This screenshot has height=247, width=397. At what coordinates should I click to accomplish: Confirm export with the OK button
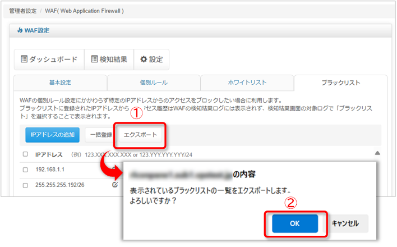coord(295,223)
